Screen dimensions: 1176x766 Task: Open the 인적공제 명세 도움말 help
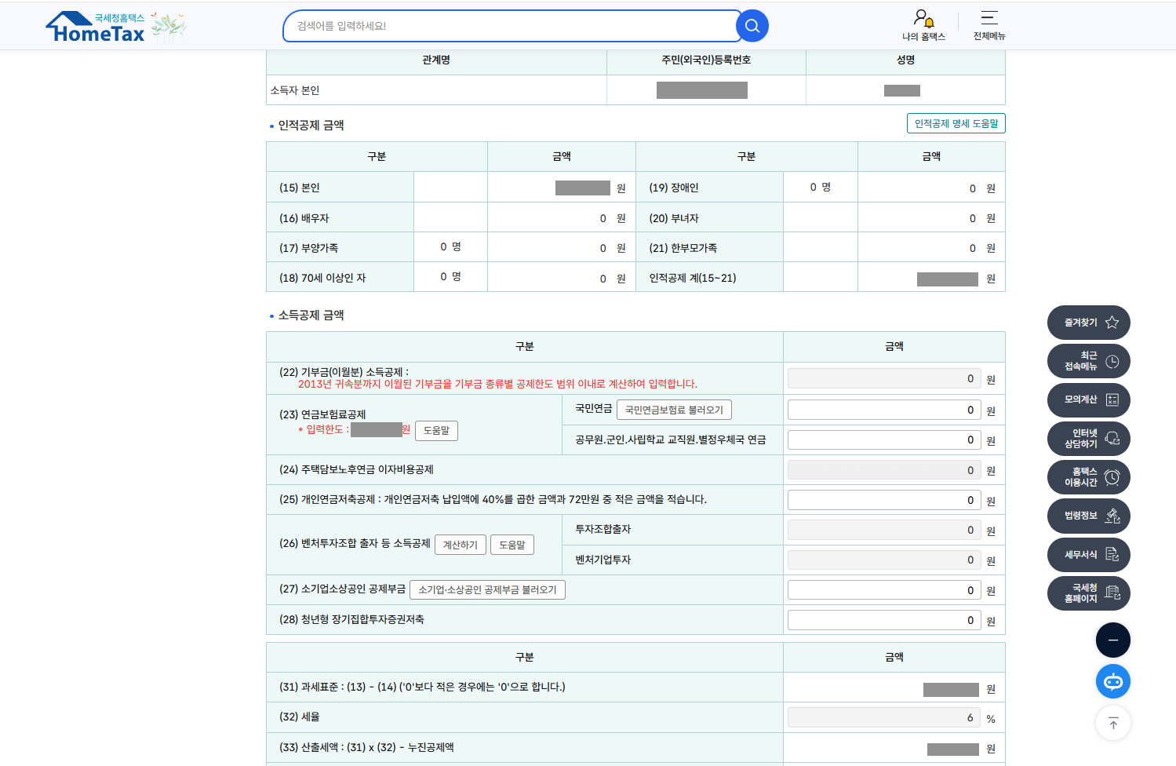(955, 123)
